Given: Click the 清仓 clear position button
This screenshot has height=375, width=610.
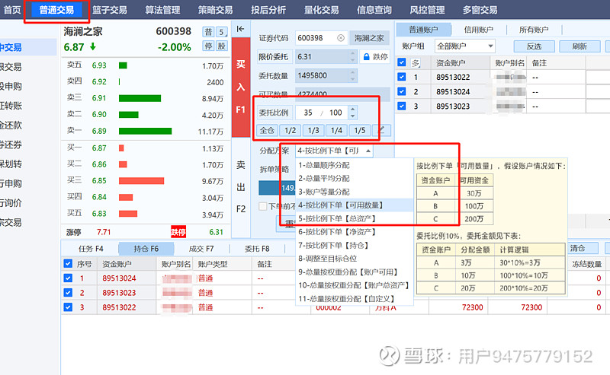Looking at the screenshot, I should 582,248.
